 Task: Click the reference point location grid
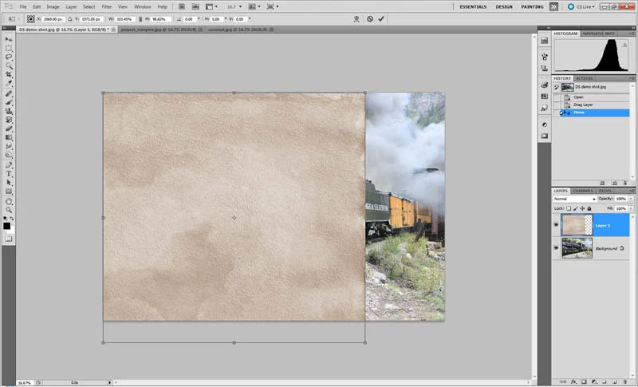point(31,19)
